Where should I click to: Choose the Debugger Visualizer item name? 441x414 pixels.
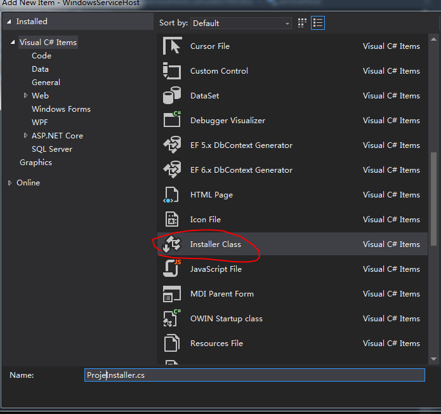(x=228, y=121)
